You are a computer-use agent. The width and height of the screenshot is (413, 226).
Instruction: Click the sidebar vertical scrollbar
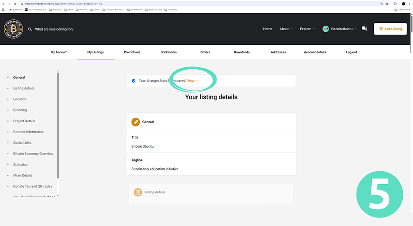tap(58, 129)
